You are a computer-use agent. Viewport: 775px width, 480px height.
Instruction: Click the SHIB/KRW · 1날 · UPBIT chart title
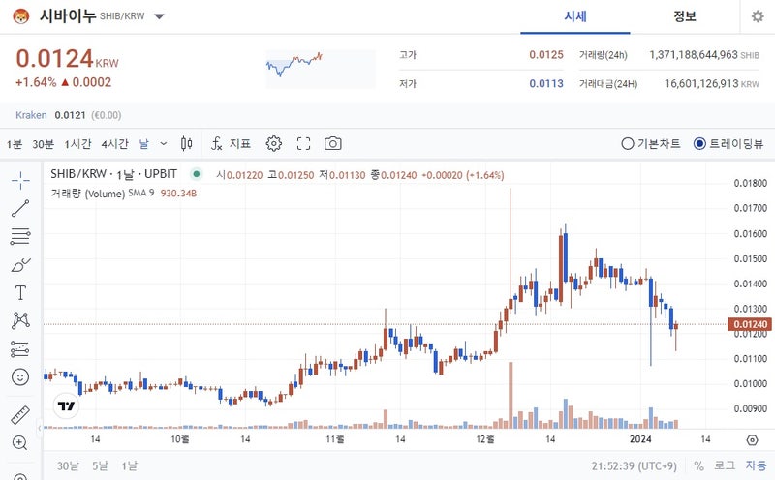(x=113, y=174)
